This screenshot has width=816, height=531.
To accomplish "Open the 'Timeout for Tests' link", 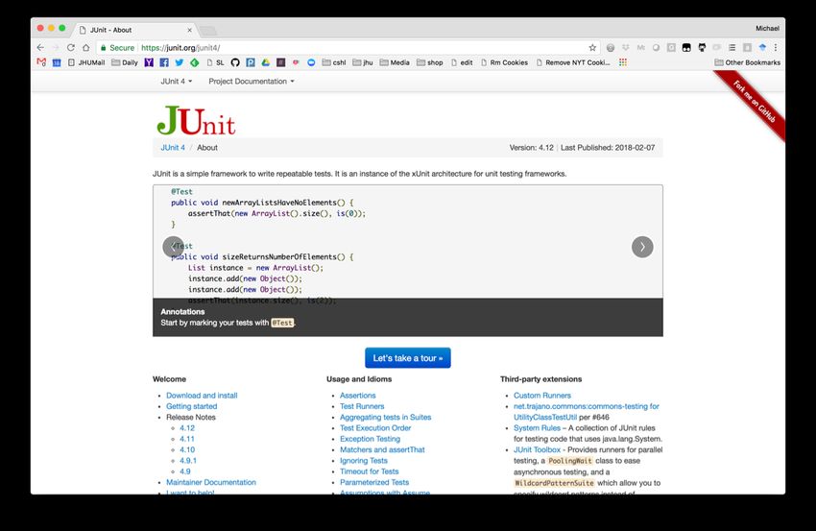I will [369, 471].
